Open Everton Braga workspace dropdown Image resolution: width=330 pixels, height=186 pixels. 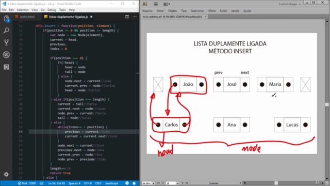pos(289,4)
